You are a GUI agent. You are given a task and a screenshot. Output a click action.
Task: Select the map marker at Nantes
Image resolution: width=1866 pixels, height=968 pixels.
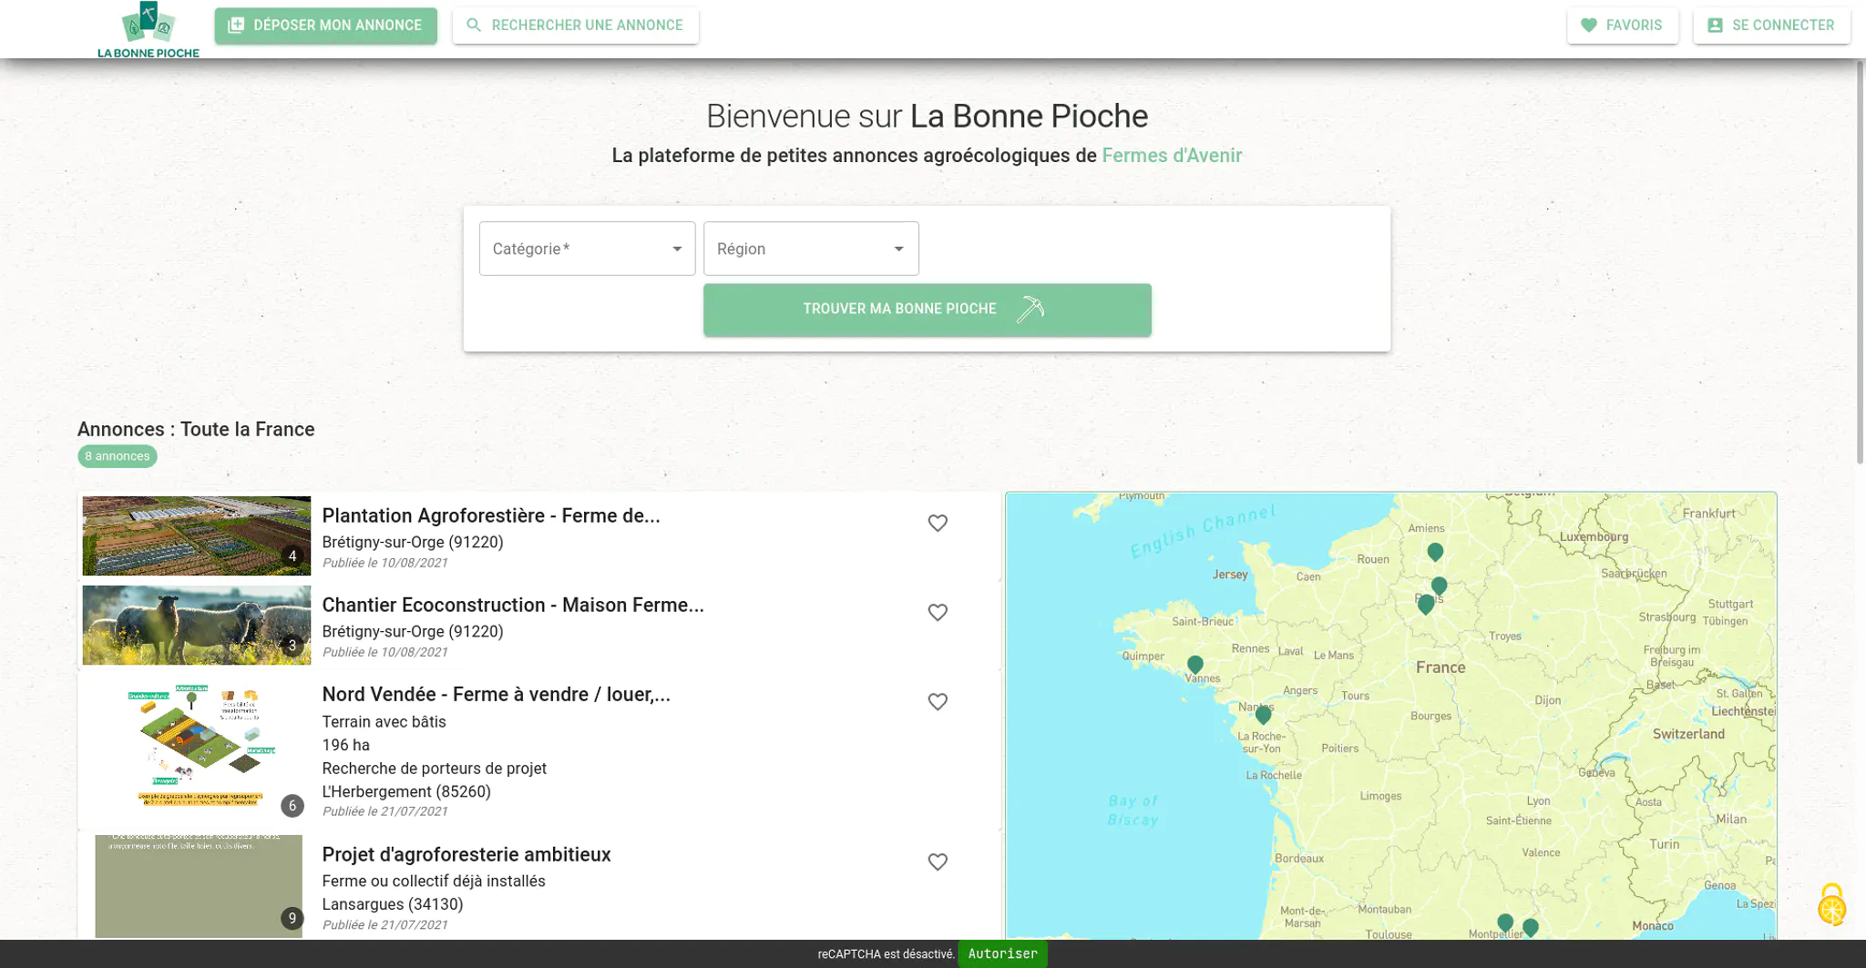[1263, 715]
